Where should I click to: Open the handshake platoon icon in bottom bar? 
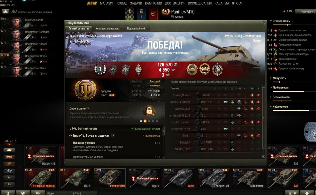[x=23, y=193]
